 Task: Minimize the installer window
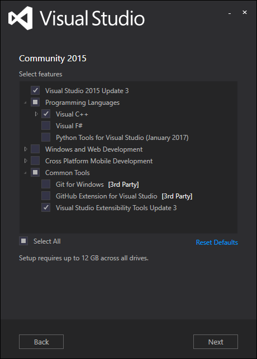[230, 13]
